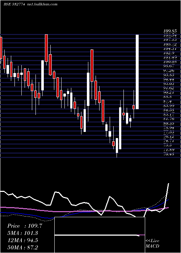Click the 94.44 price axis label
181x253 pixels.
(x=169, y=79)
